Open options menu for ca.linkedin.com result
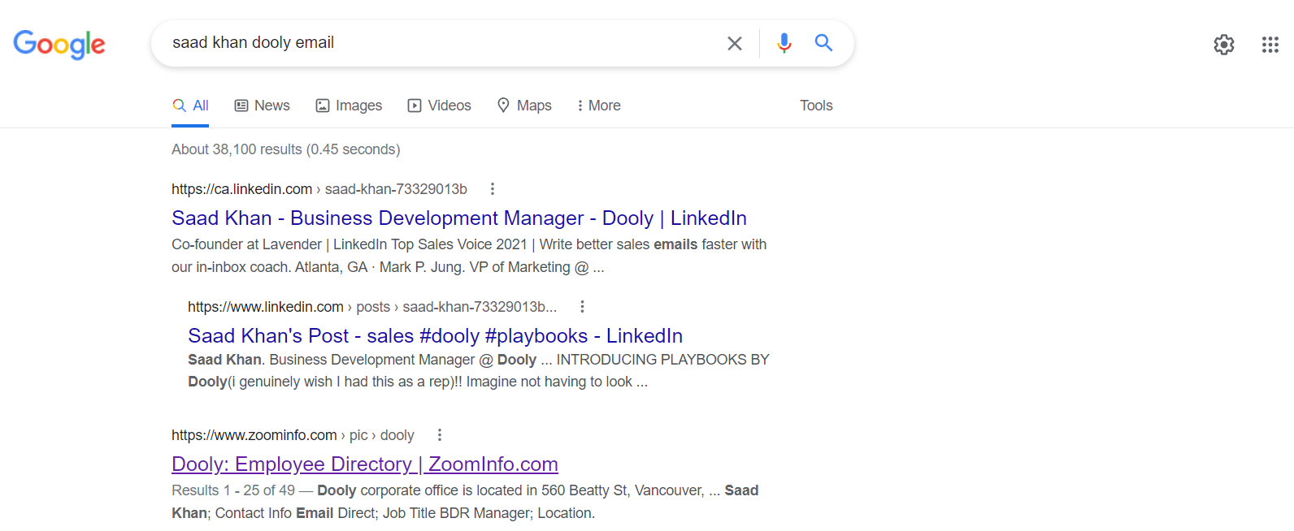The width and height of the screenshot is (1294, 531). tap(492, 189)
